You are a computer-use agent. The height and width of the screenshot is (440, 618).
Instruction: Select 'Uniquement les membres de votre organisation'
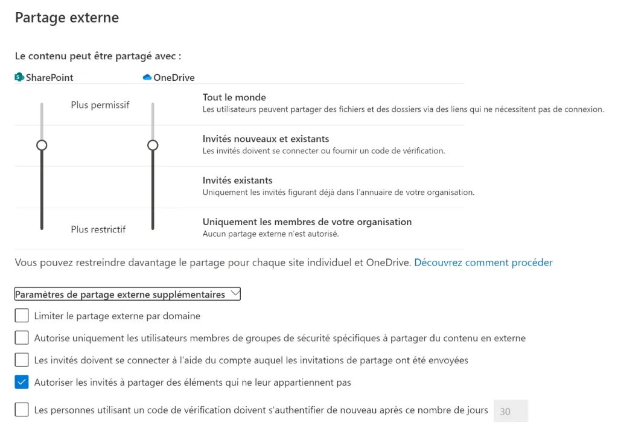307,222
